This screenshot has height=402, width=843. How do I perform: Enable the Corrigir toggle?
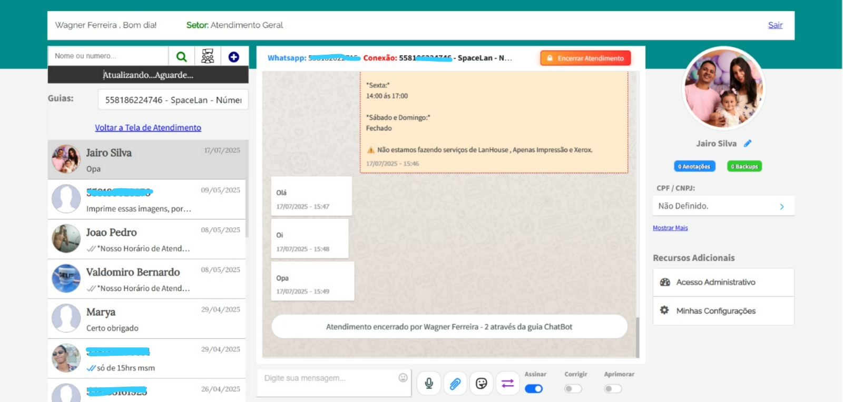pos(573,389)
